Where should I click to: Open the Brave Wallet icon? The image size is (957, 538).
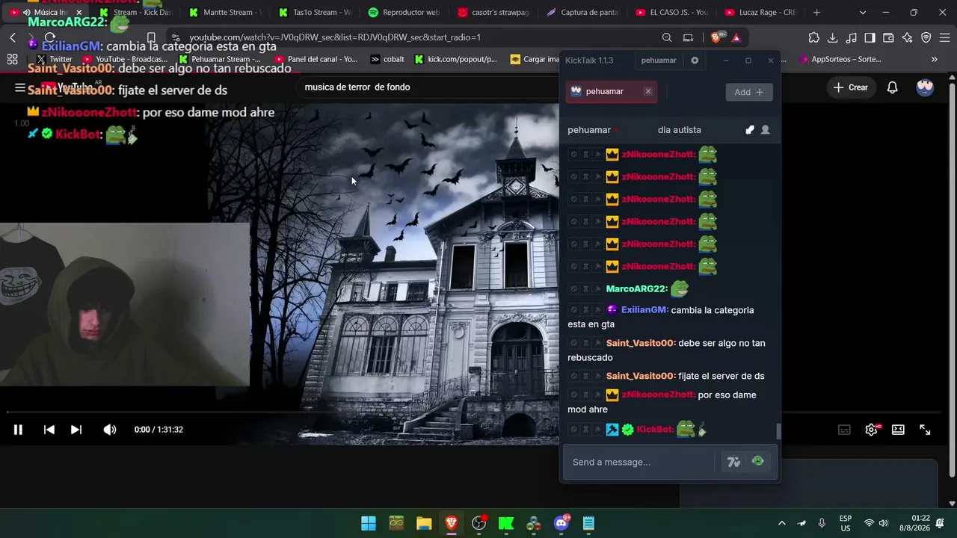[x=888, y=37]
